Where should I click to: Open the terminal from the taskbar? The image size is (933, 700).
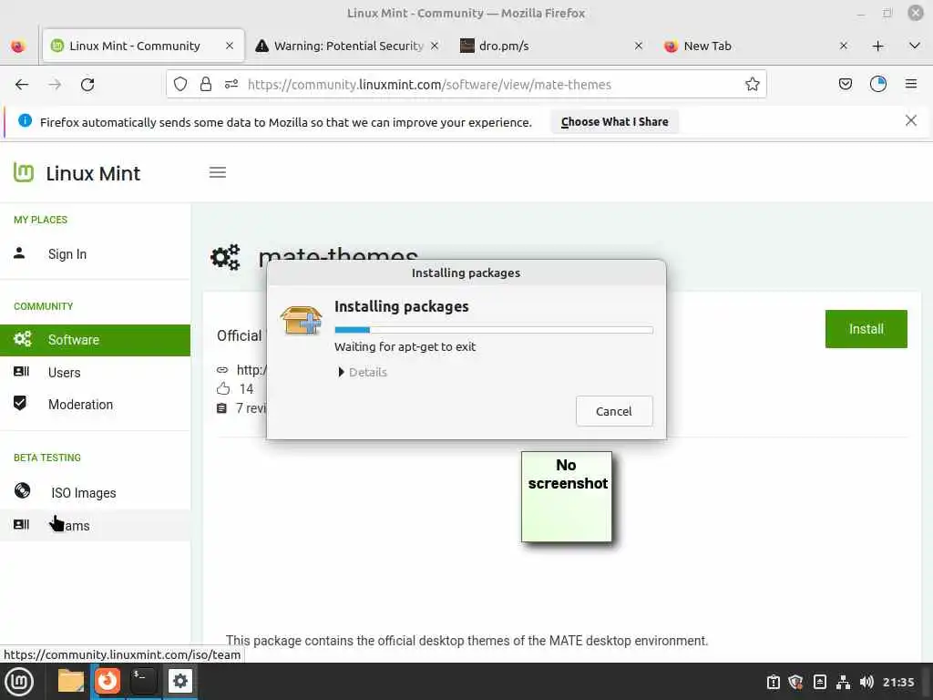[x=143, y=681]
